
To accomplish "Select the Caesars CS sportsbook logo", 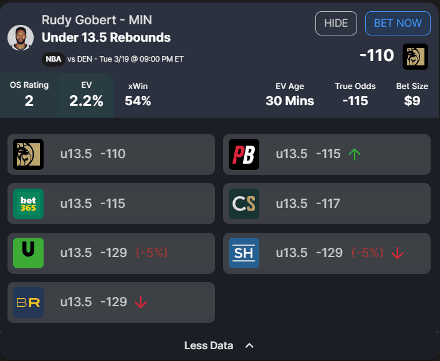I will click(244, 204).
